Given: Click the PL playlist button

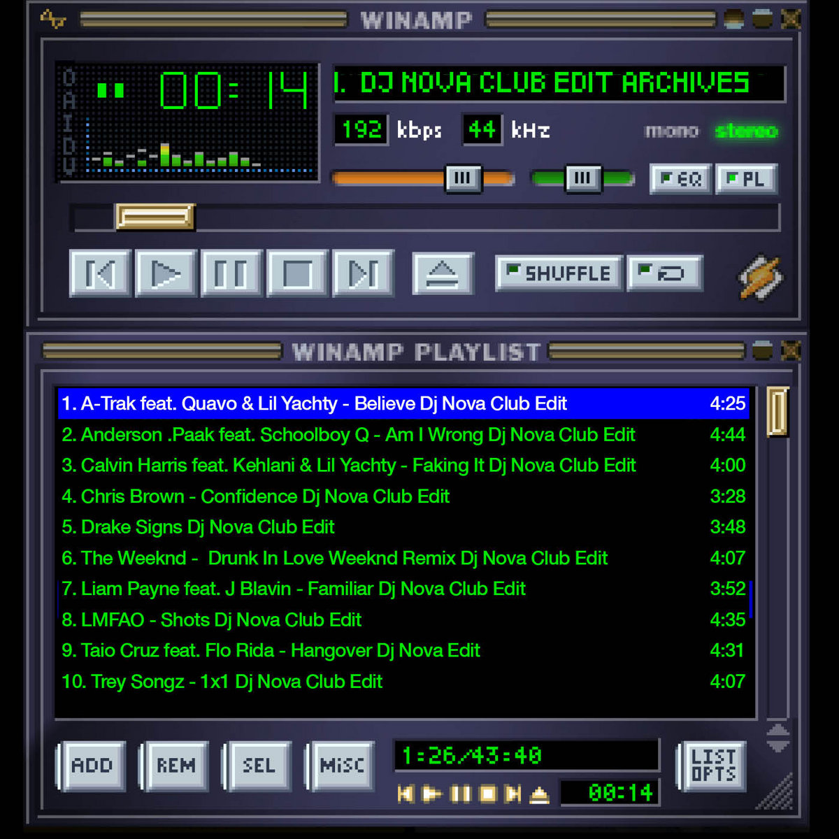Looking at the screenshot, I should 746,179.
